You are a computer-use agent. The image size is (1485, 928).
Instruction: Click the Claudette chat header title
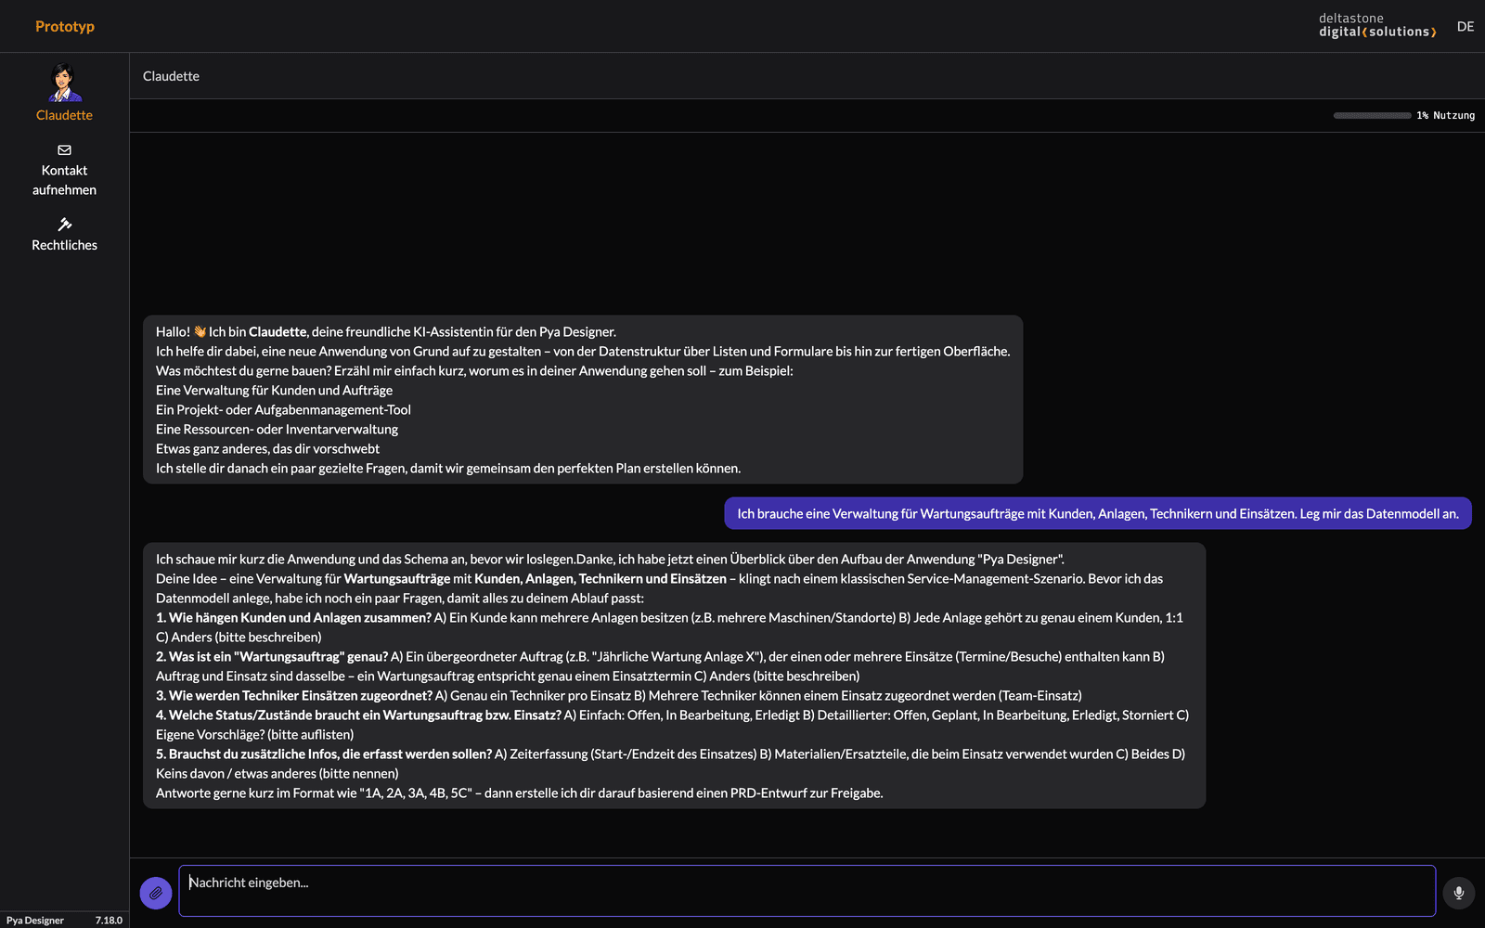click(x=171, y=76)
